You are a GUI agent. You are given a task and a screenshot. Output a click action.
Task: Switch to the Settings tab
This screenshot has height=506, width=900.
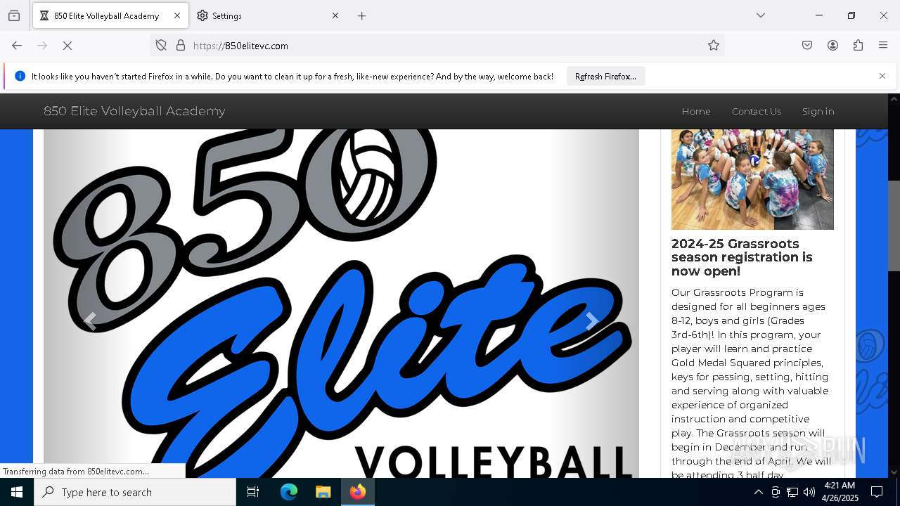(268, 15)
